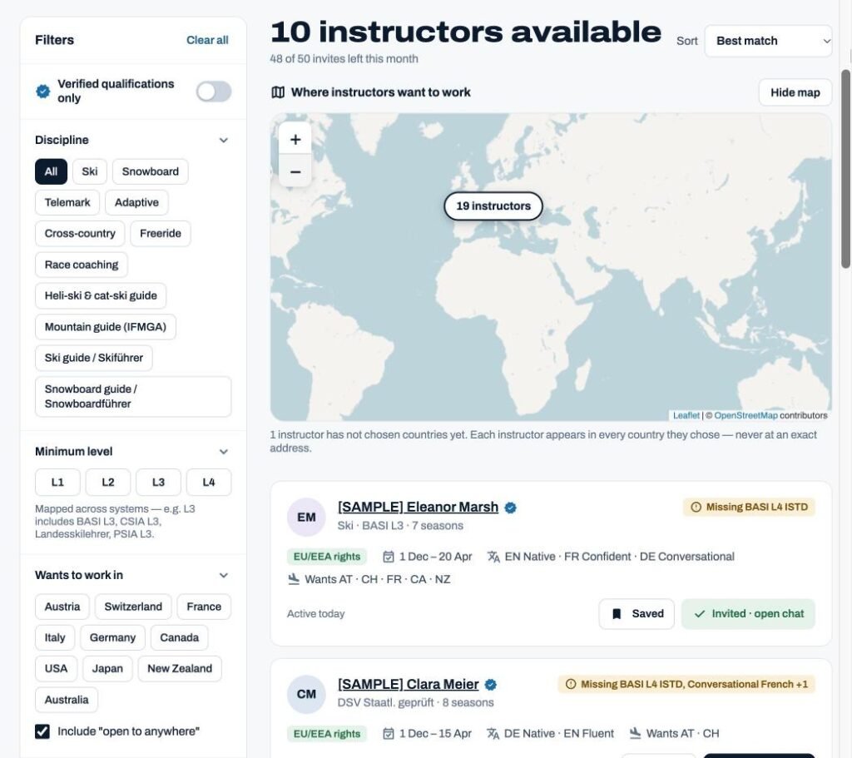Click Saved button on Eleanor Marsh

[x=637, y=614]
